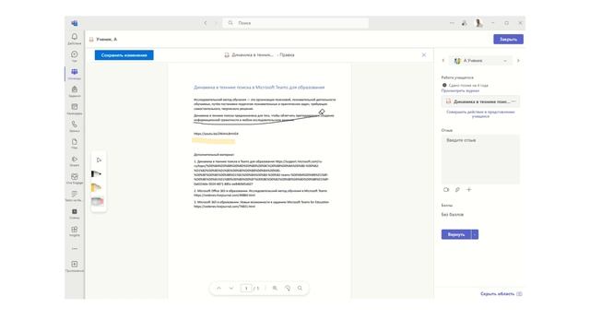Viewport: 590px width, 332px height.
Task: Open more apps ellipsis in the sidebar
Action: (x=75, y=248)
